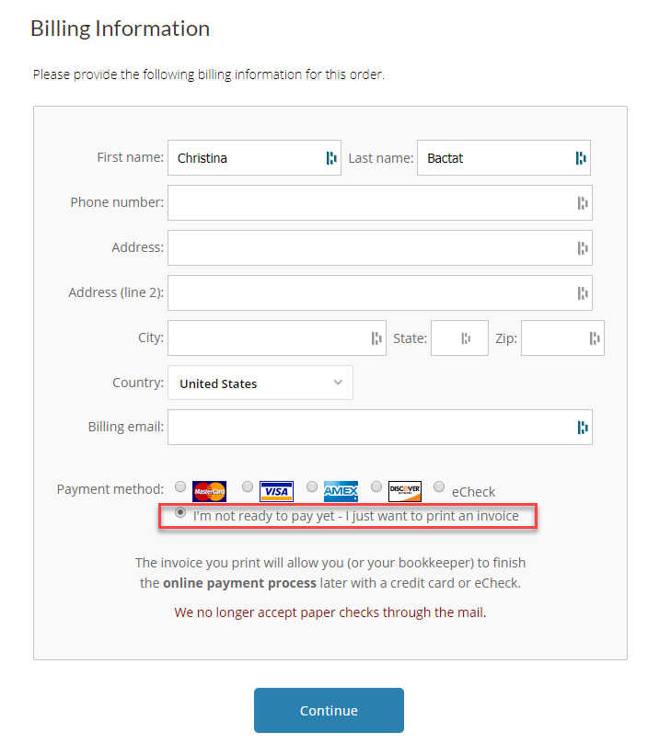Select Visa payment radio button

[248, 486]
